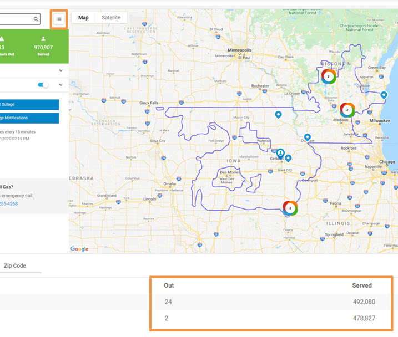398x337 pixels.
Task: Click the Appleton label on map
Action: pos(366,77)
